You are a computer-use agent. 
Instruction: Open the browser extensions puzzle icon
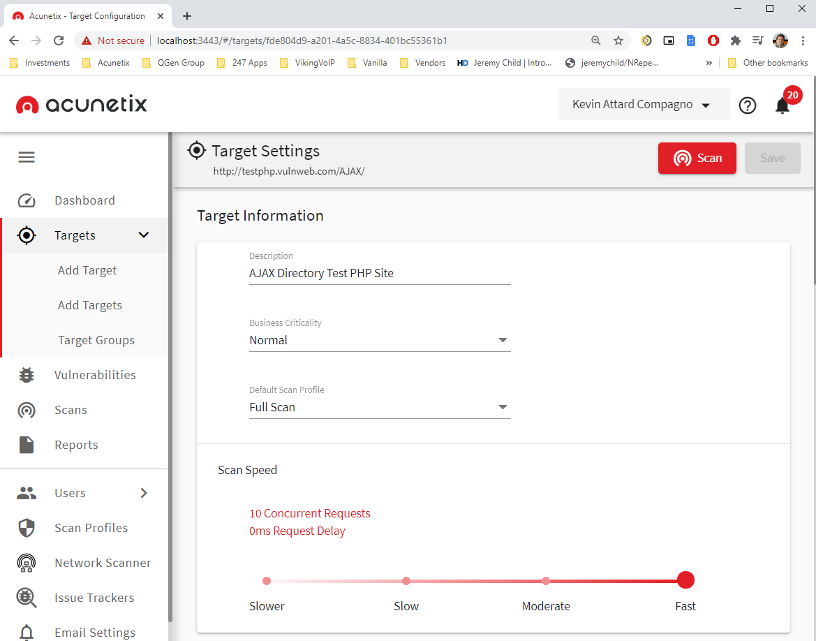(735, 40)
